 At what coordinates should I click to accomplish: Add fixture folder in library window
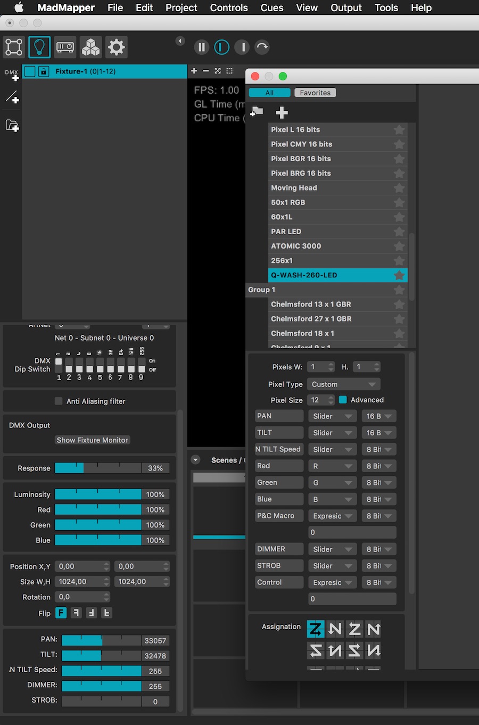click(x=257, y=111)
